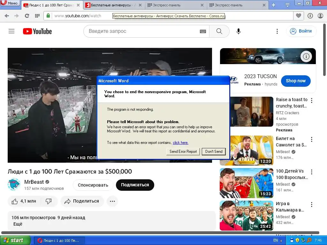Open options for Игра в Кальмара video
The image size is (327, 245).
coord(312,204)
